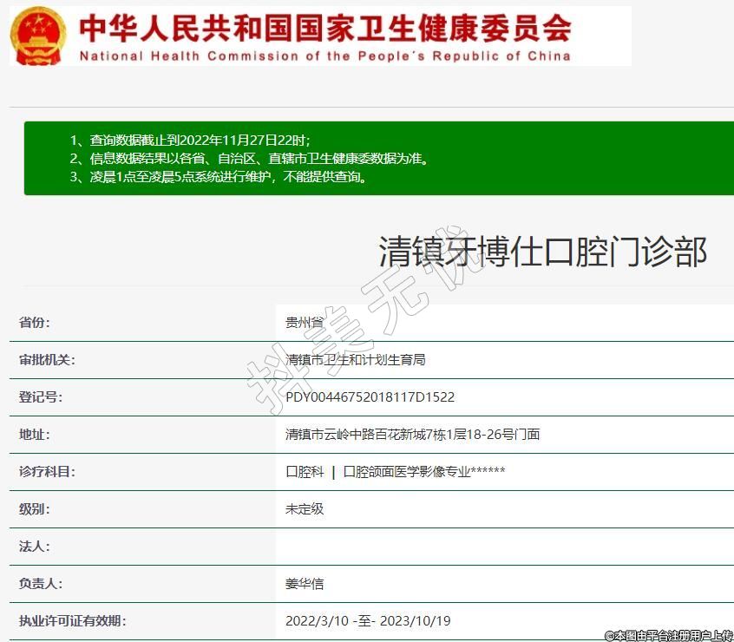The height and width of the screenshot is (642, 734).
Task: Click the empty 法人 value field
Action: click(x=503, y=547)
